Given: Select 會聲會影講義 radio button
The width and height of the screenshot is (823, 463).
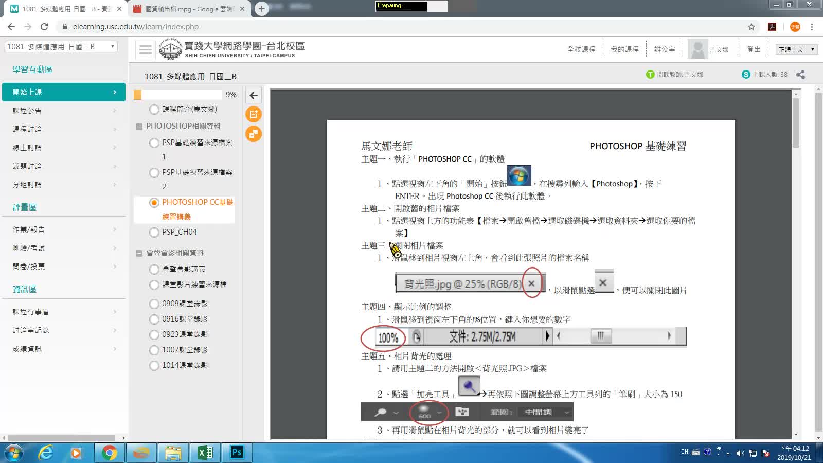Looking at the screenshot, I should pyautogui.click(x=154, y=269).
